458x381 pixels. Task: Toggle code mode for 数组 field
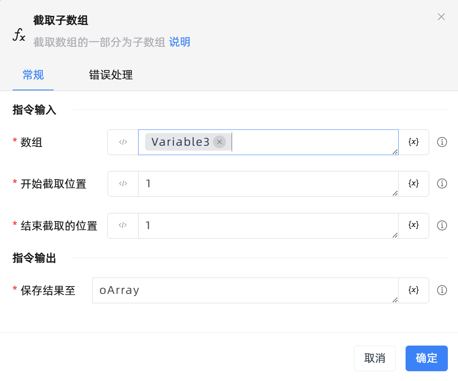(123, 142)
